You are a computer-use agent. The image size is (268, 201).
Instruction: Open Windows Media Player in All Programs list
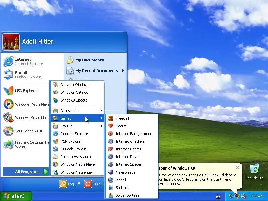coord(77,164)
